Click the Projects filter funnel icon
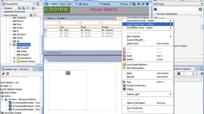Screen dimensions: 204x114 click(27, 8)
